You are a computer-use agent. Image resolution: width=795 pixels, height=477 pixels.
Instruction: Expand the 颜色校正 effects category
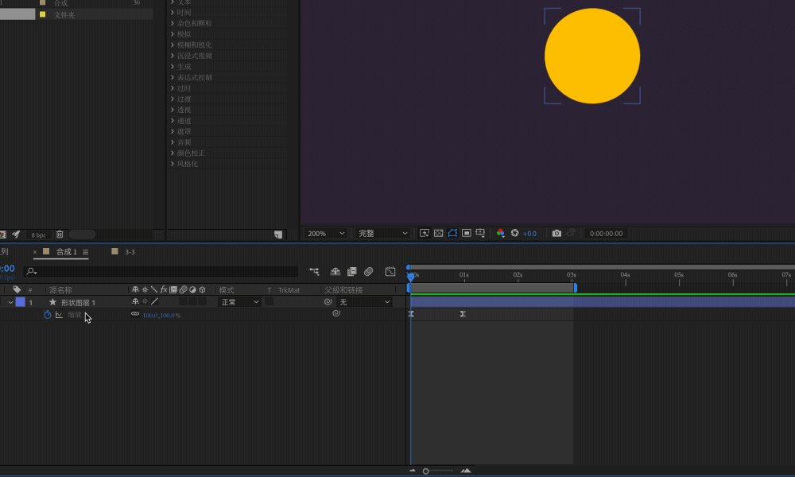pyautogui.click(x=173, y=153)
